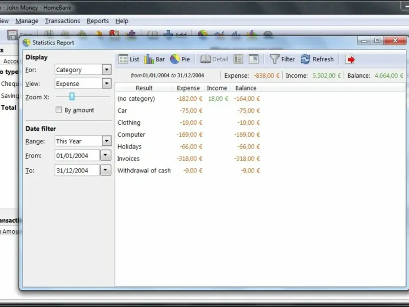Viewport: 409px width, 307px height.
Task: Click the To date input field
Action: 77,170
